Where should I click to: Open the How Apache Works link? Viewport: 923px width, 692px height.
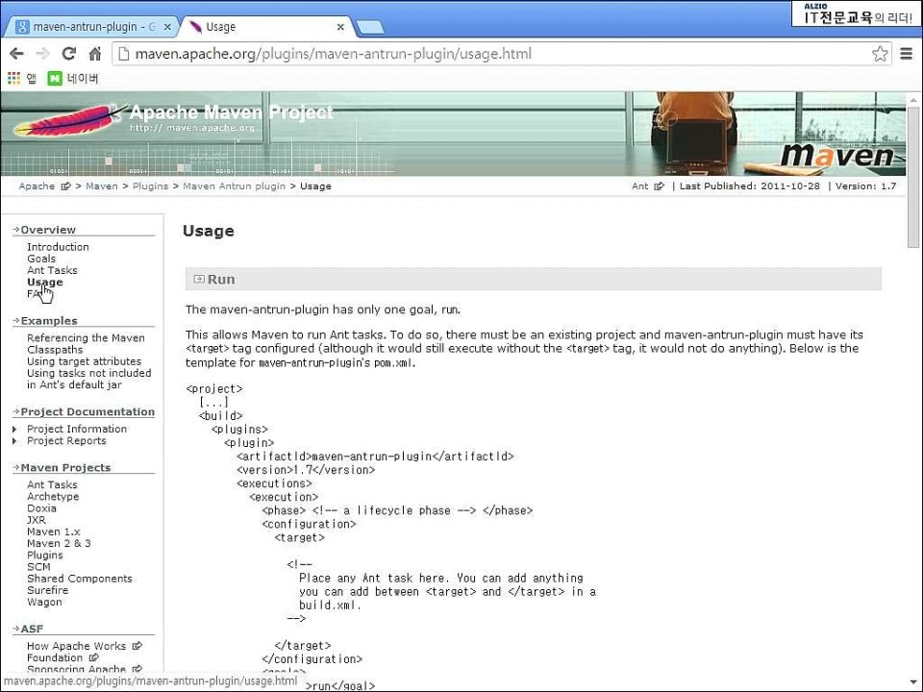pos(77,646)
